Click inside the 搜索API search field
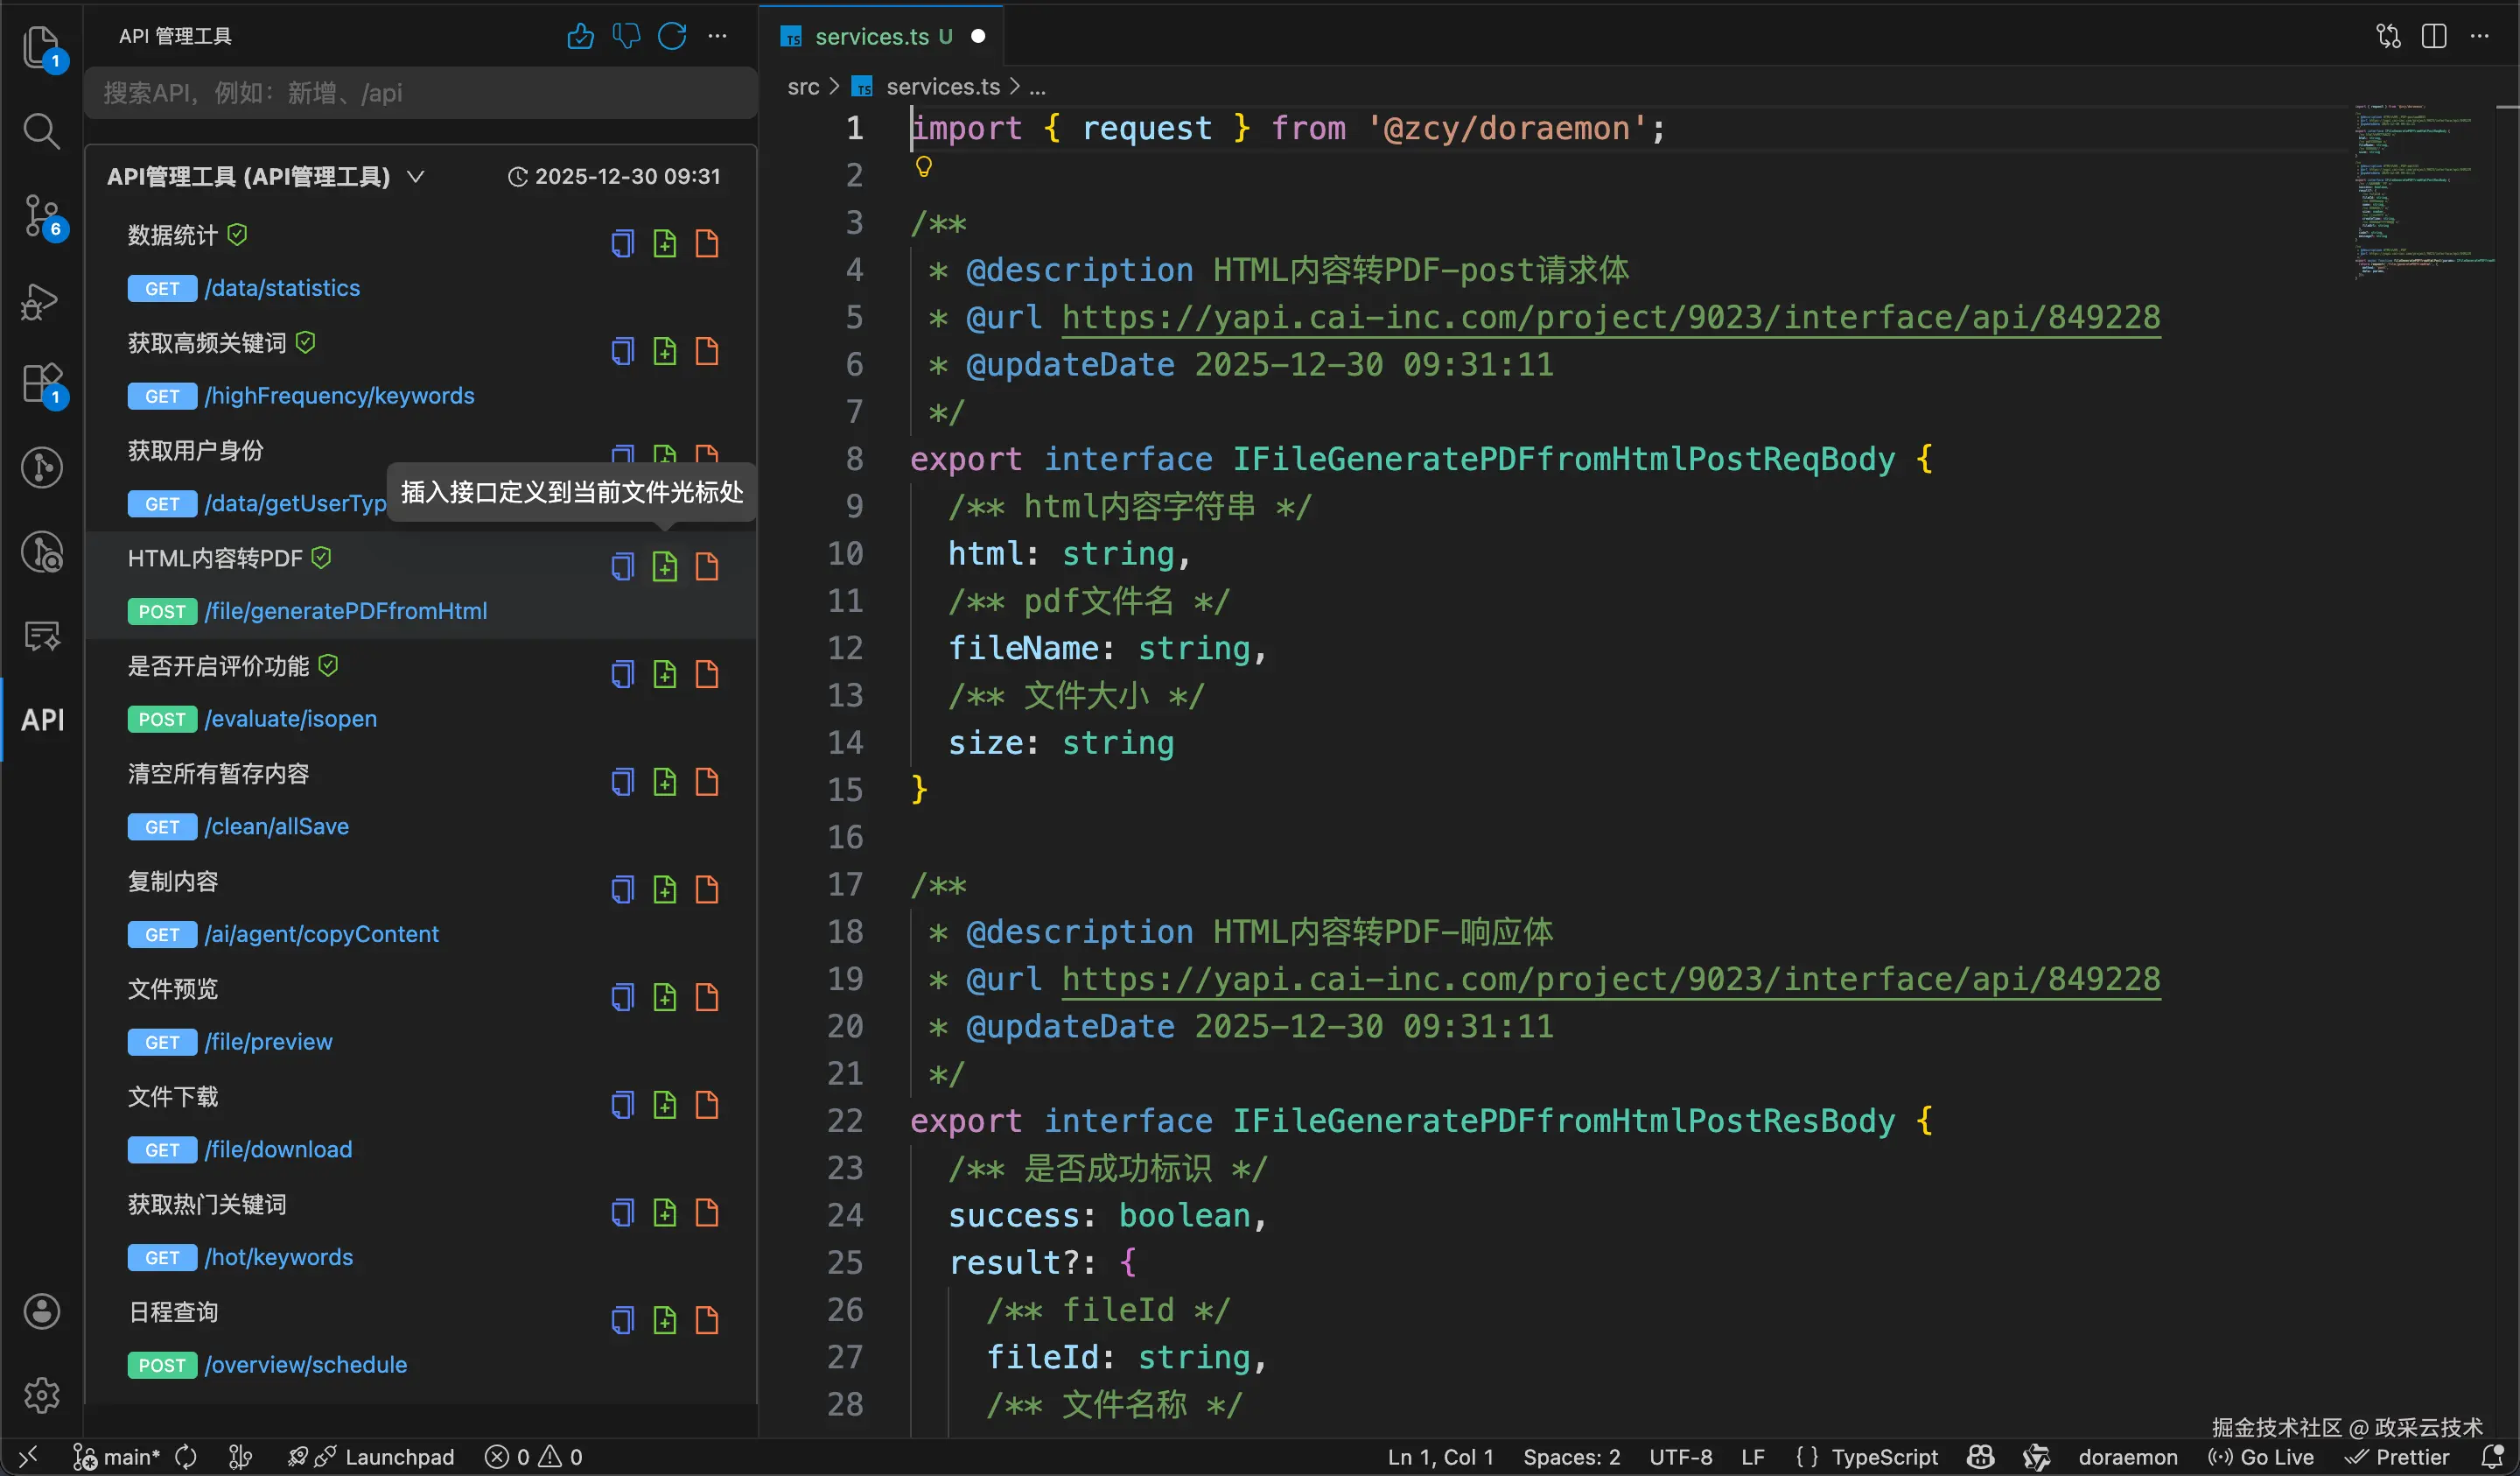Image resolution: width=2520 pixels, height=1476 pixels. [420, 93]
